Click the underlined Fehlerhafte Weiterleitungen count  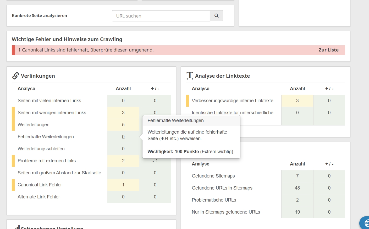[x=123, y=137]
